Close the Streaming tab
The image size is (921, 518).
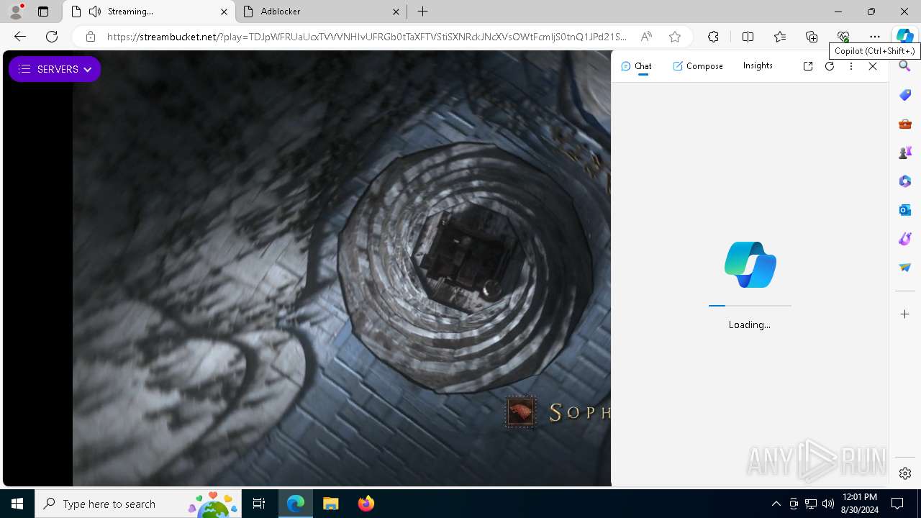click(224, 12)
